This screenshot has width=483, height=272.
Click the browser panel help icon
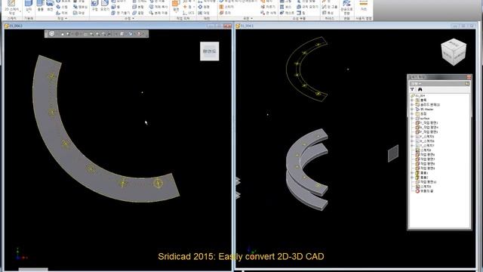[x=467, y=84]
